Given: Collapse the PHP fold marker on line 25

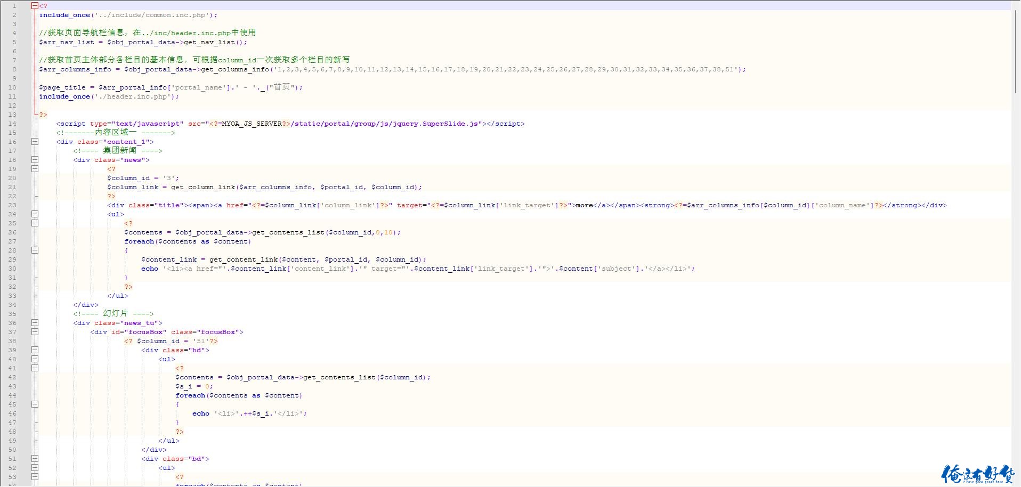Looking at the screenshot, I should tap(35, 223).
